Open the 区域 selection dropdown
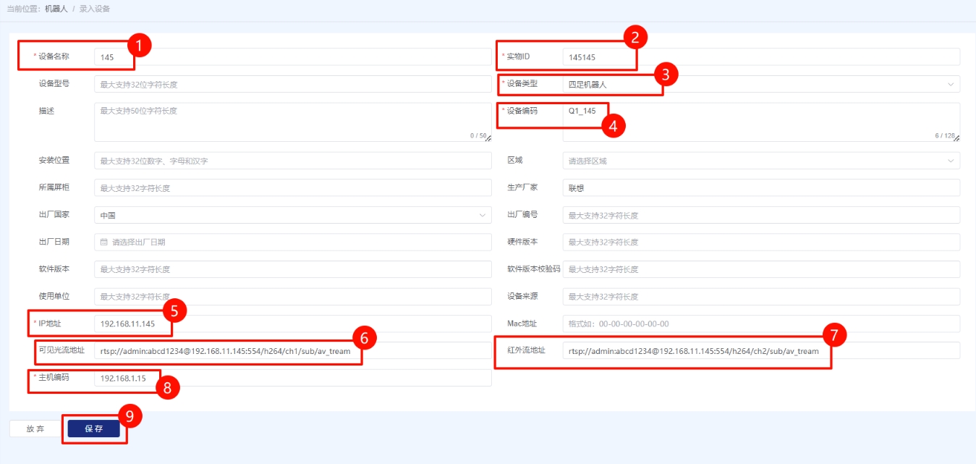This screenshot has width=976, height=464. [760, 161]
